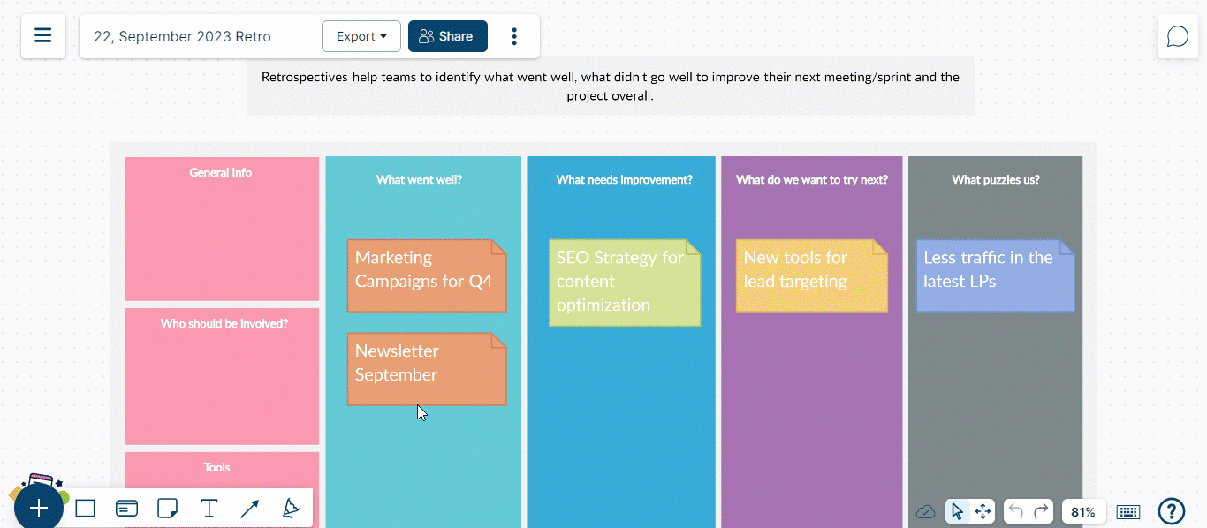The height and width of the screenshot is (528, 1207).
Task: Select the sticky note tool
Action: click(x=167, y=509)
